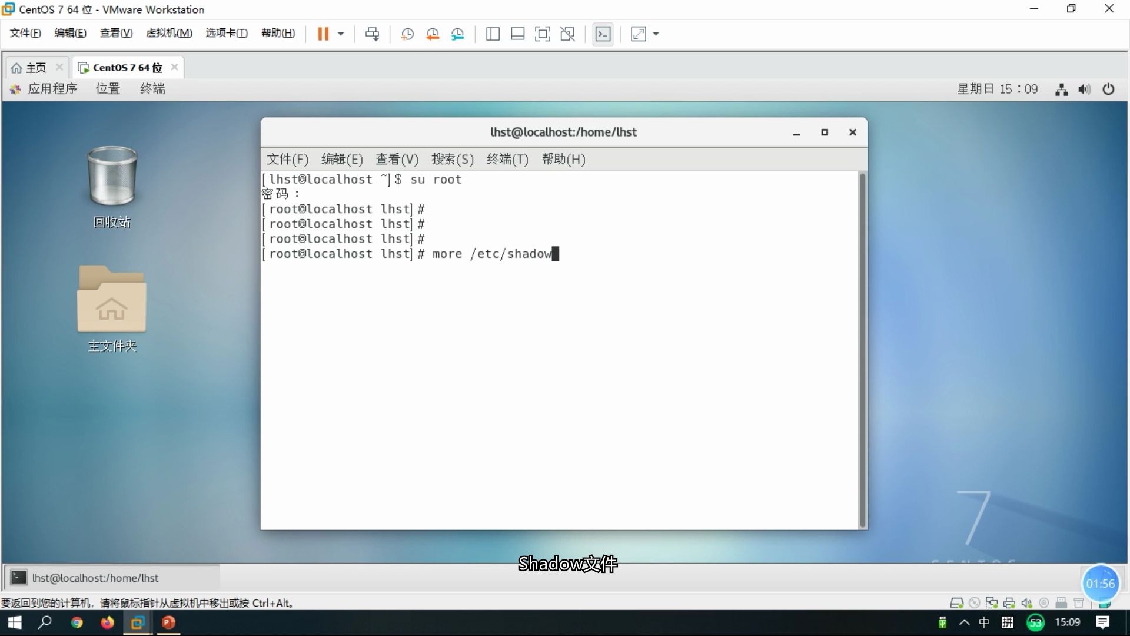Click the Unity mode crossed-window icon
The height and width of the screenshot is (636, 1130).
(567, 34)
